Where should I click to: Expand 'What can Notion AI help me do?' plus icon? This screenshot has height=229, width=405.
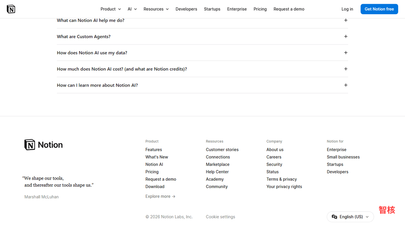tap(346, 20)
